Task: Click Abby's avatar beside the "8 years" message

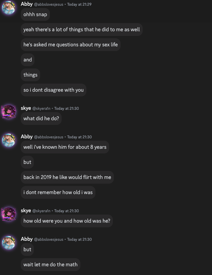Action: click(x=9, y=140)
